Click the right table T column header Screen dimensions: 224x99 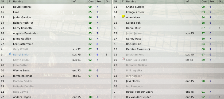(x=123, y=2)
